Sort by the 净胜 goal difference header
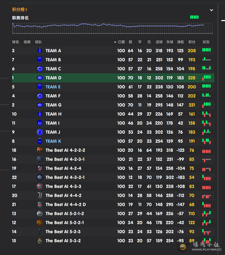The height and width of the screenshot is (255, 225). (181, 42)
